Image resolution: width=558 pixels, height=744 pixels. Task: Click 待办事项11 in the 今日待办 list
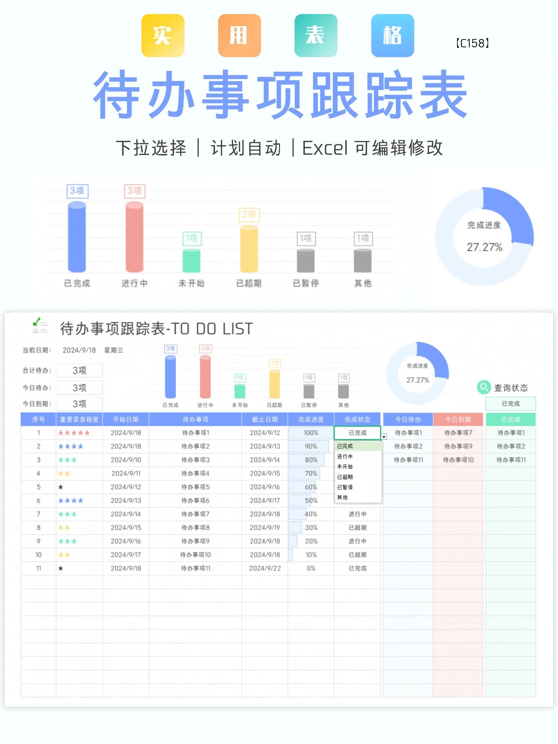point(408,460)
